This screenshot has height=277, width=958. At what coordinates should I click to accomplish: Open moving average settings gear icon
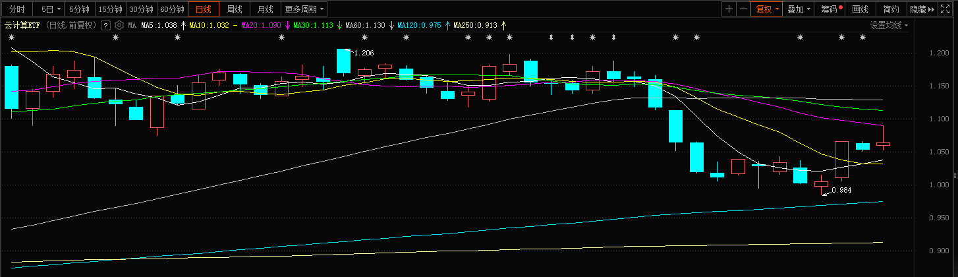pyautogui.click(x=119, y=25)
